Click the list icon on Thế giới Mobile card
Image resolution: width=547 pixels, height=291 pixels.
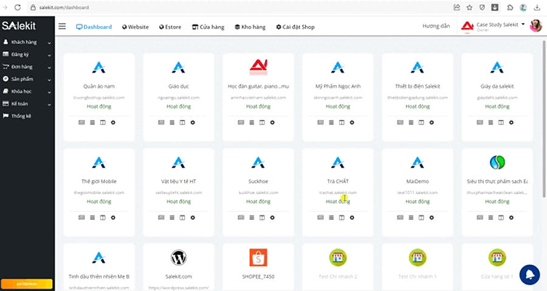(92, 217)
